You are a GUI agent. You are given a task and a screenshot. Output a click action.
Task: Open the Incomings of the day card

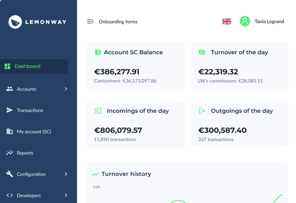pyautogui.click(x=136, y=124)
